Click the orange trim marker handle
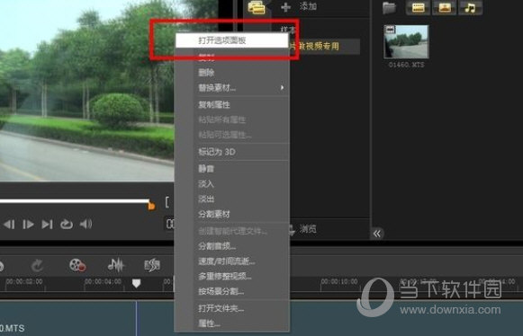The width and height of the screenshot is (523, 336). tap(151, 206)
